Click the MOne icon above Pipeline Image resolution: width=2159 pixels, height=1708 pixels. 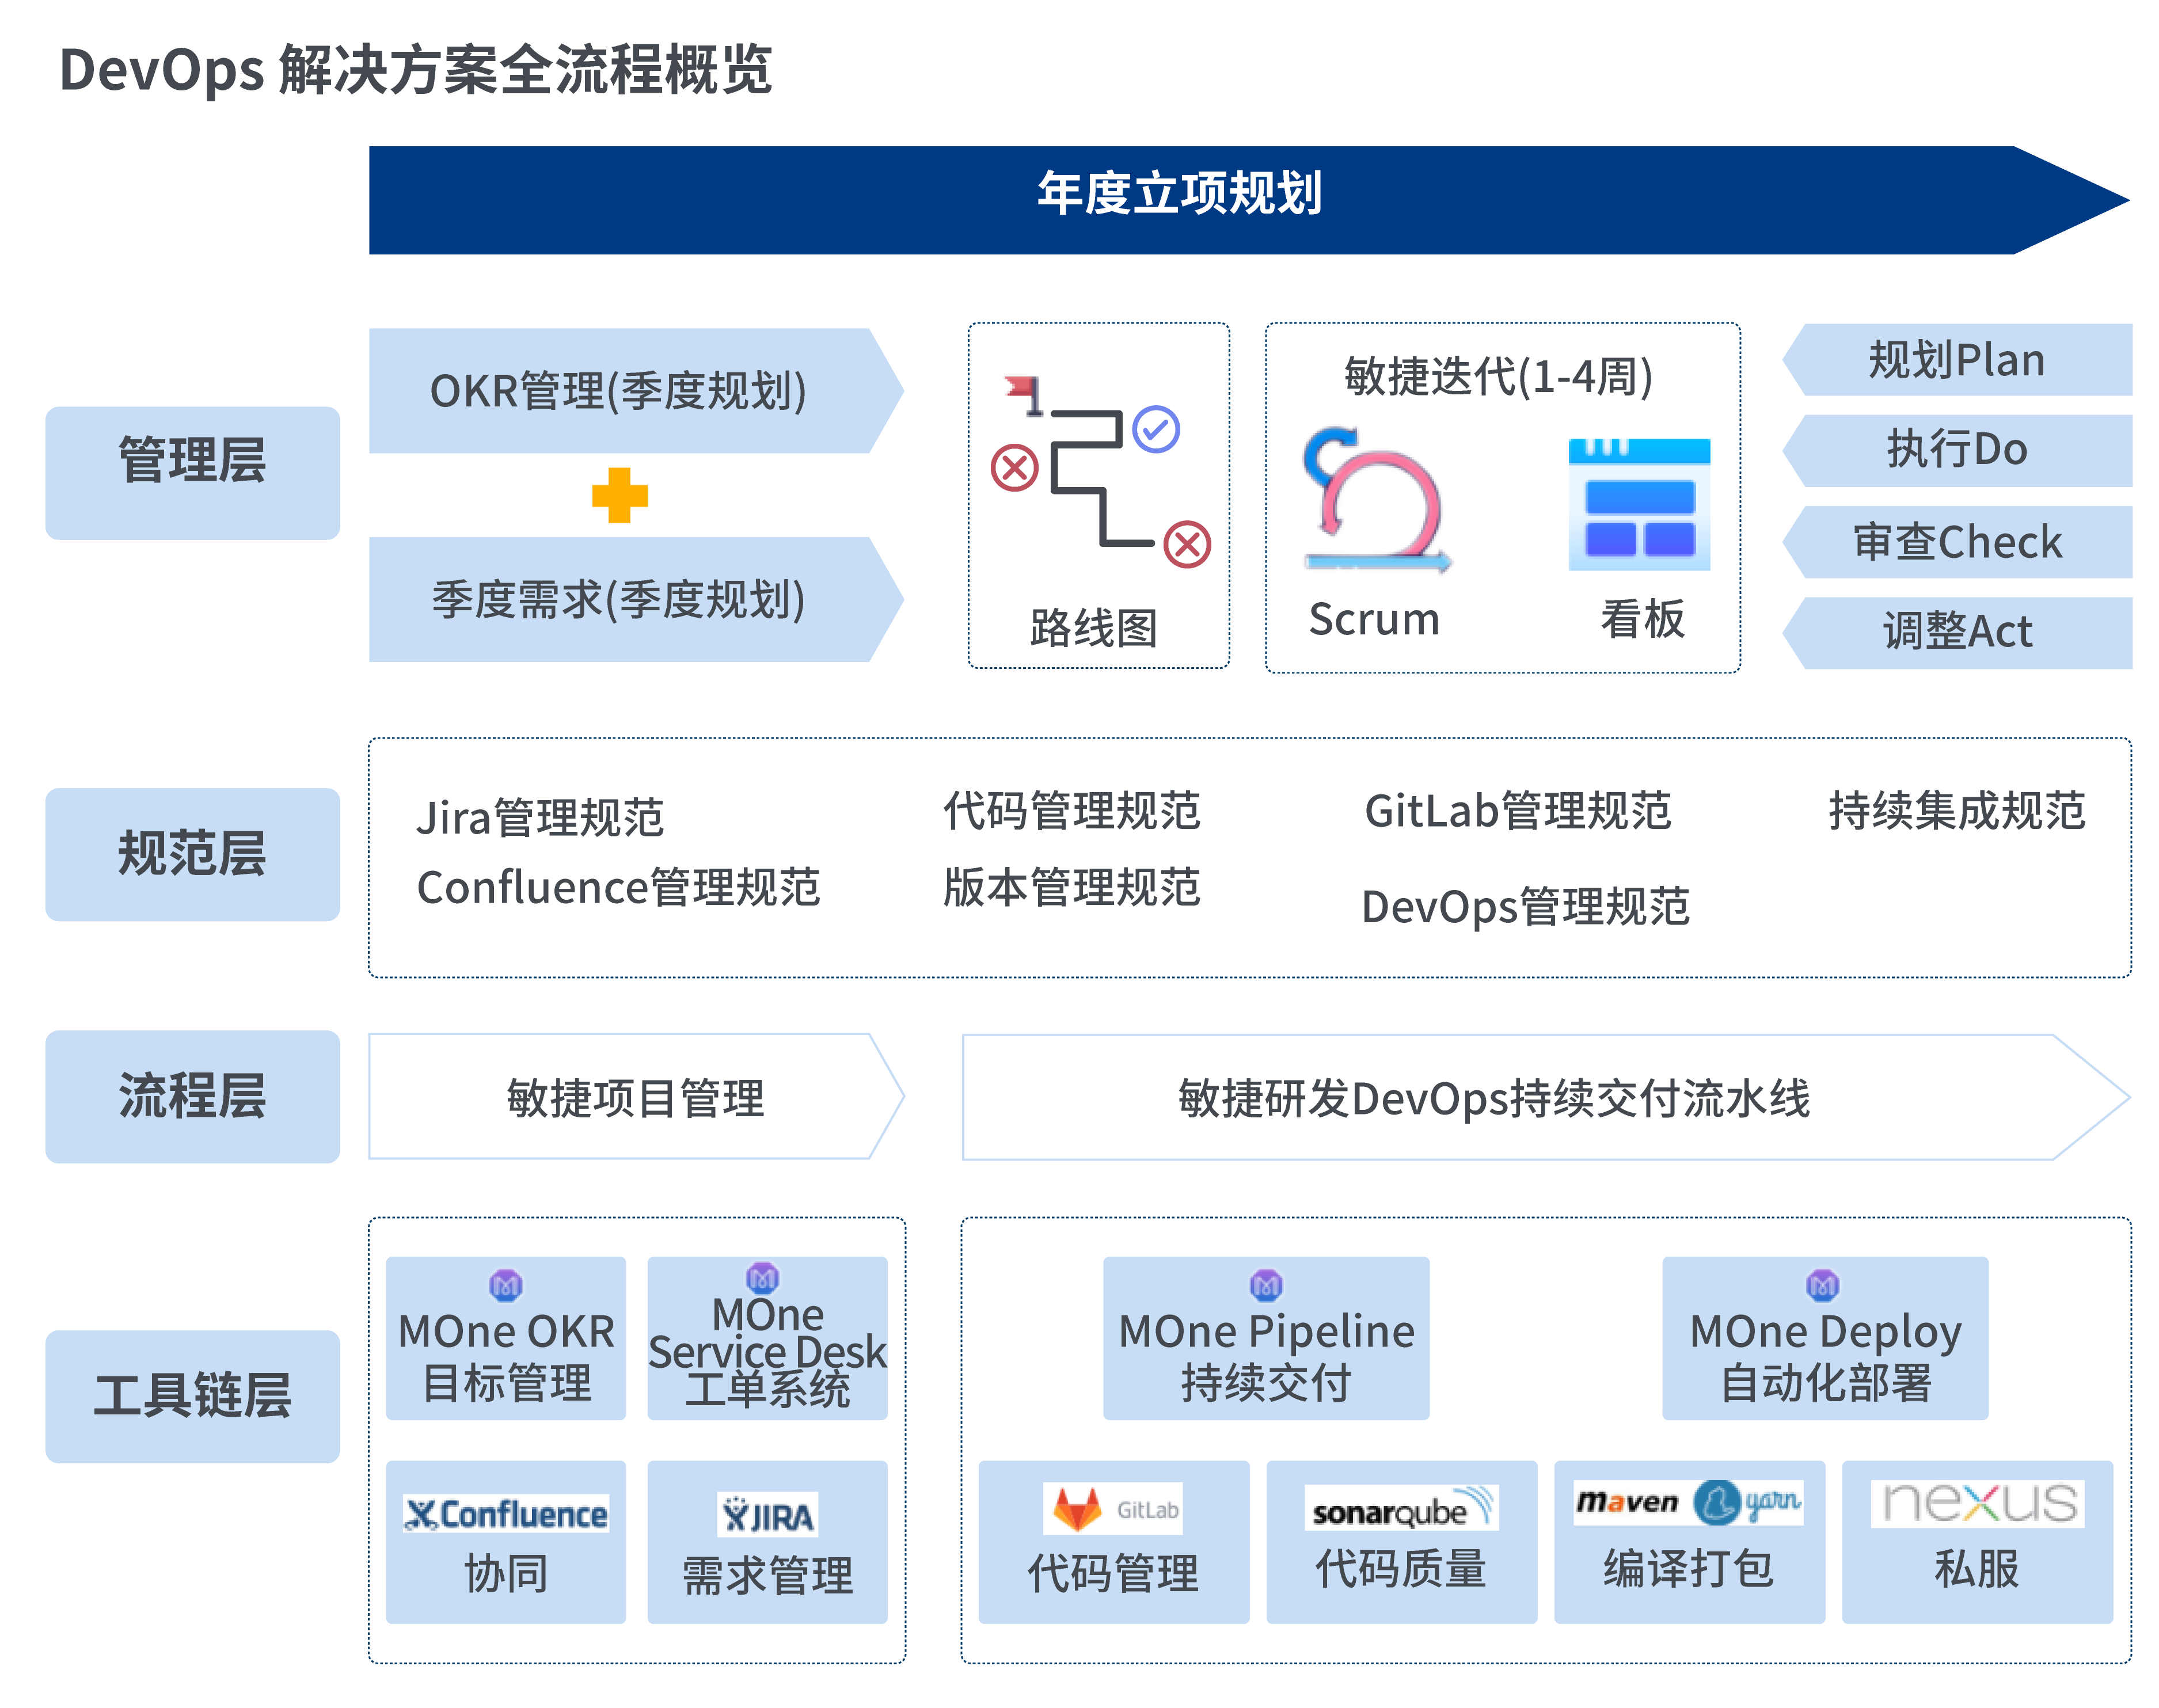coord(1266,1285)
